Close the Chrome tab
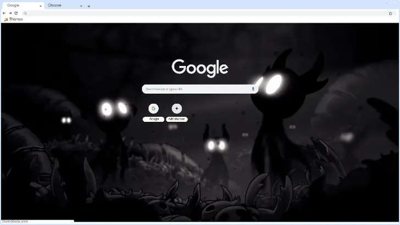 [81, 6]
